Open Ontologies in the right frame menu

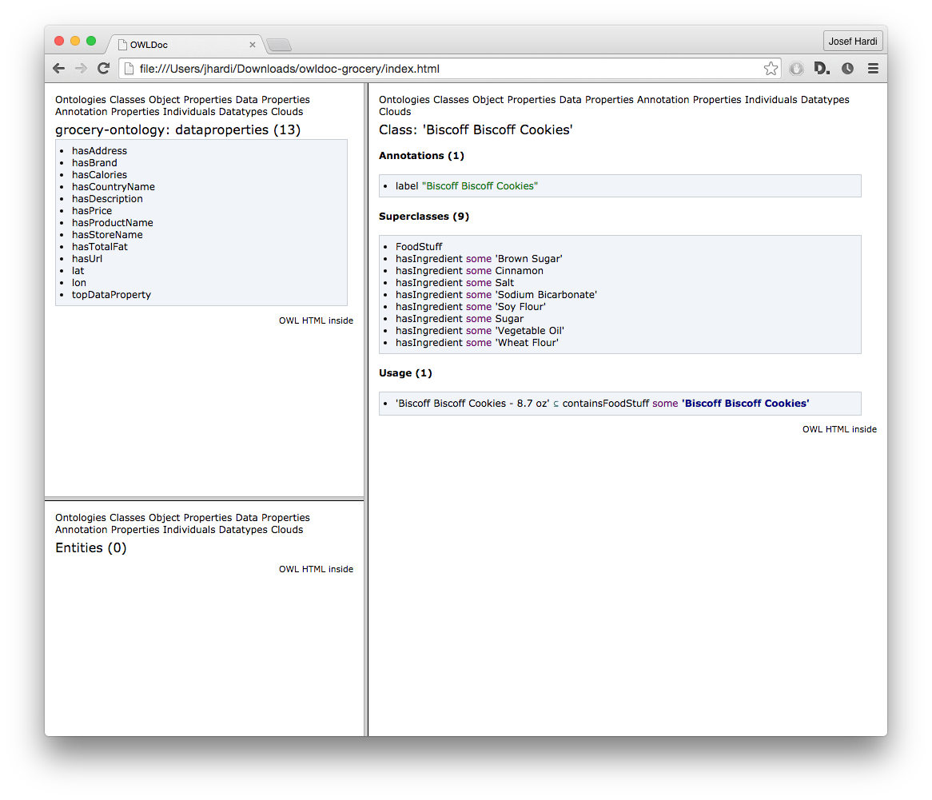point(404,100)
